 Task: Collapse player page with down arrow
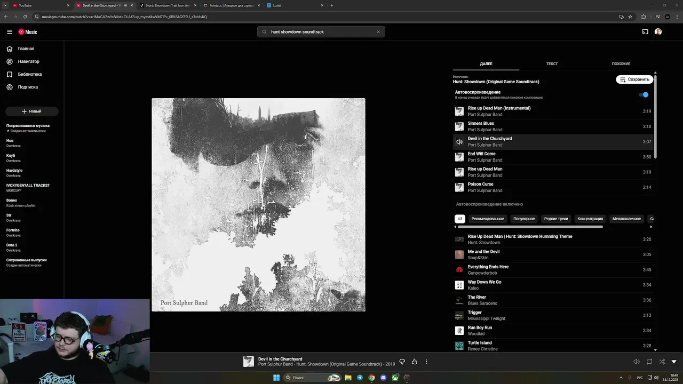[x=674, y=362]
